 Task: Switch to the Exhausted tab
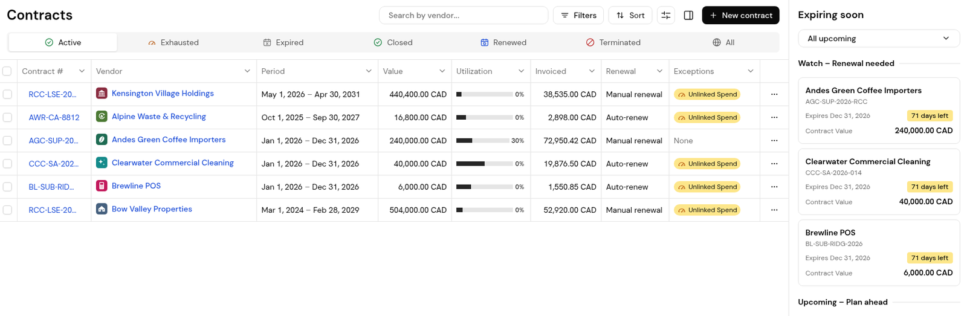(x=173, y=42)
